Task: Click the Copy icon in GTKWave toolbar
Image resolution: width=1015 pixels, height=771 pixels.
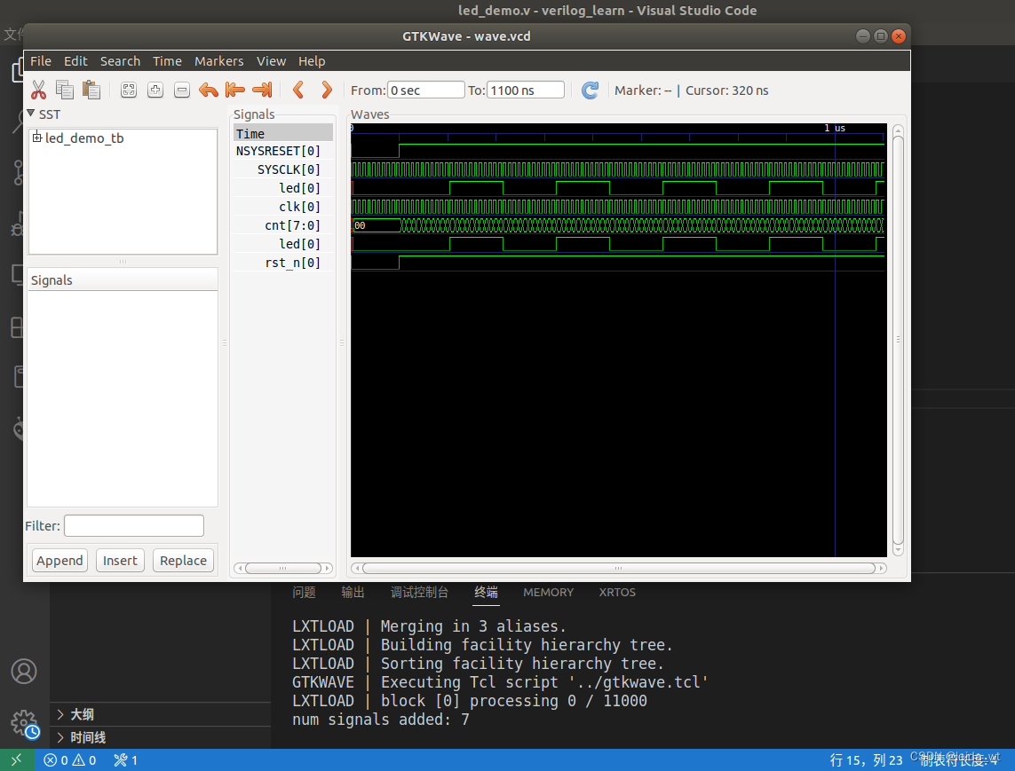Action: 65,90
